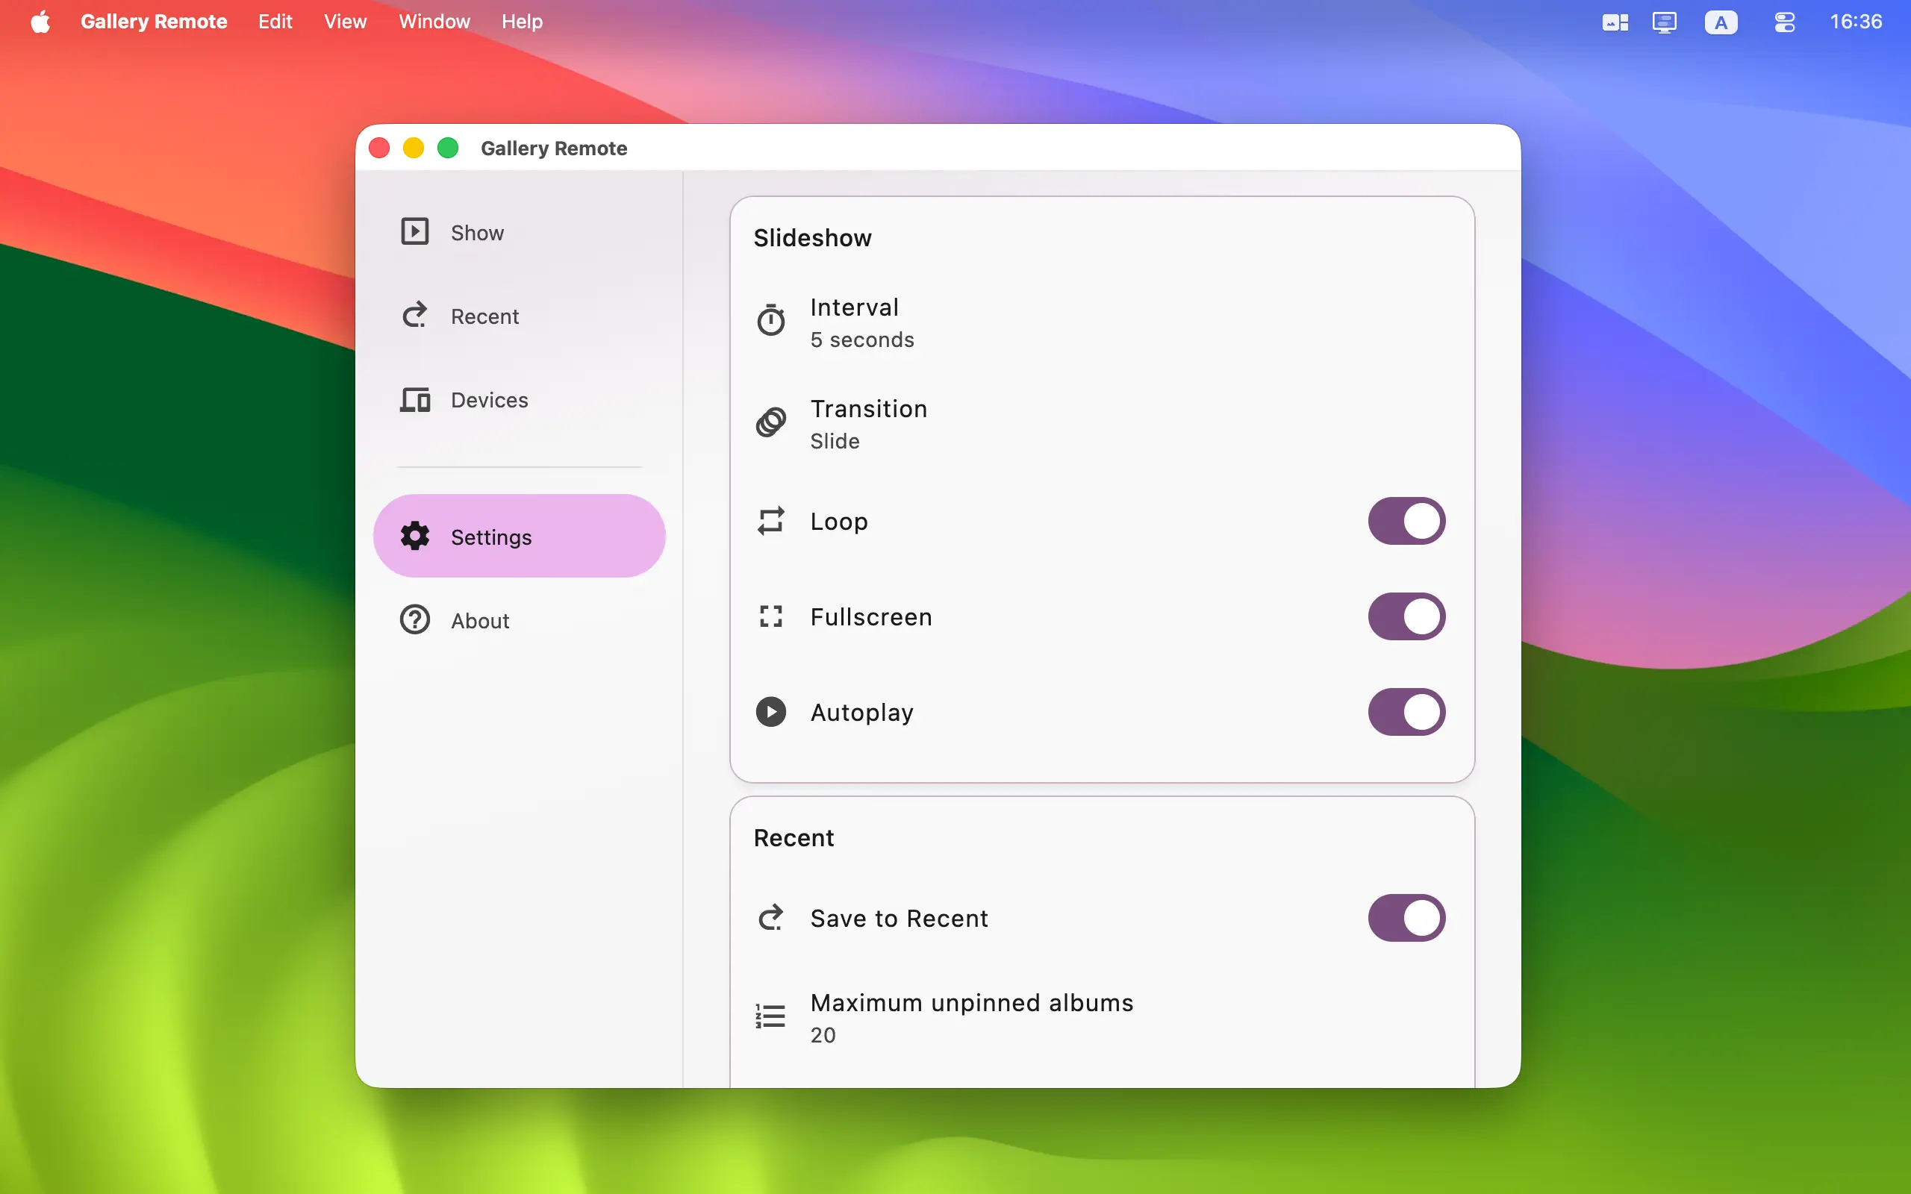Close the Gallery Remote window
The image size is (1911, 1194).
[379, 148]
